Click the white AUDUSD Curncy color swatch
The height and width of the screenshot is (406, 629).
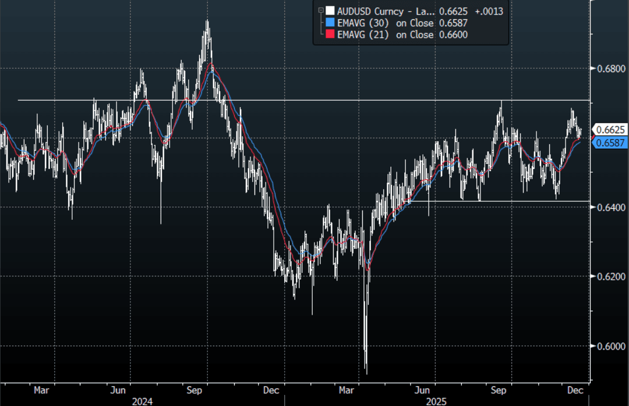[x=330, y=10]
